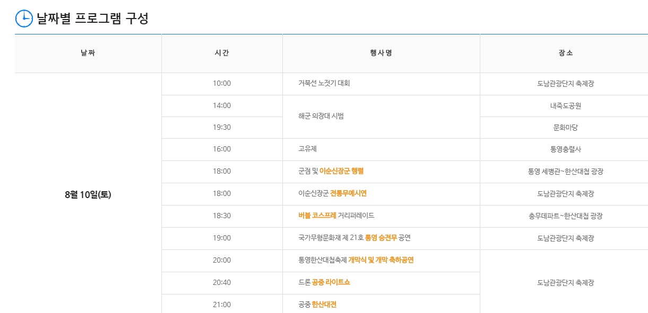Click 도남관광단지 축제장 in the 전통무예시연 row
This screenshot has height=313, width=648.
(566, 194)
